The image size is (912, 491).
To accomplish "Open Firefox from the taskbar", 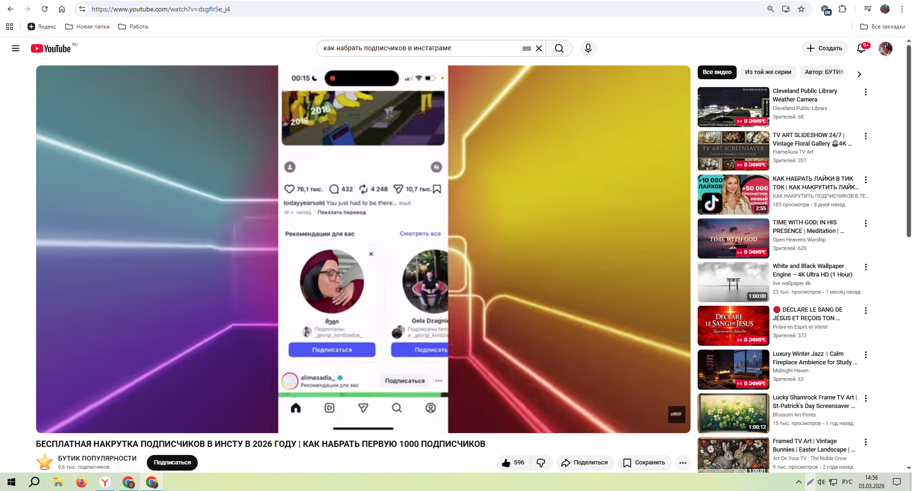I will click(x=81, y=482).
